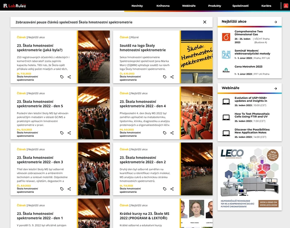Open the Škola logo contest thumbnail image
Image resolution: width=290 pixels, height=228 pixels.
pos(197,57)
